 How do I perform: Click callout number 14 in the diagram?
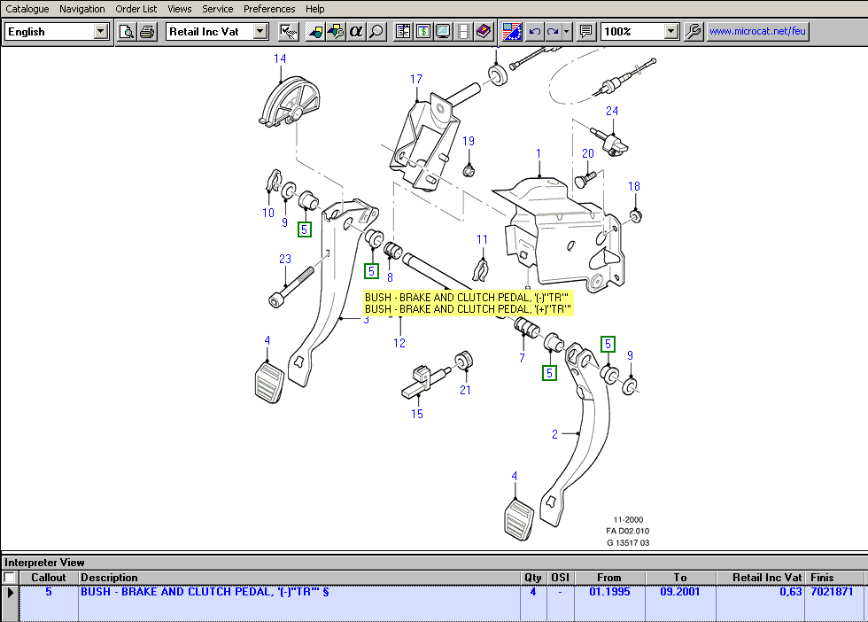tap(280, 59)
